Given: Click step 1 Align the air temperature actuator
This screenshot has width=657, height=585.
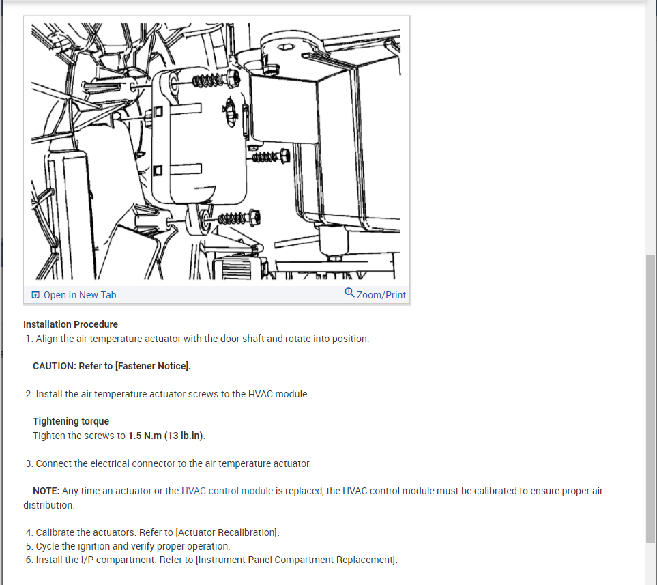Looking at the screenshot, I should [x=197, y=339].
